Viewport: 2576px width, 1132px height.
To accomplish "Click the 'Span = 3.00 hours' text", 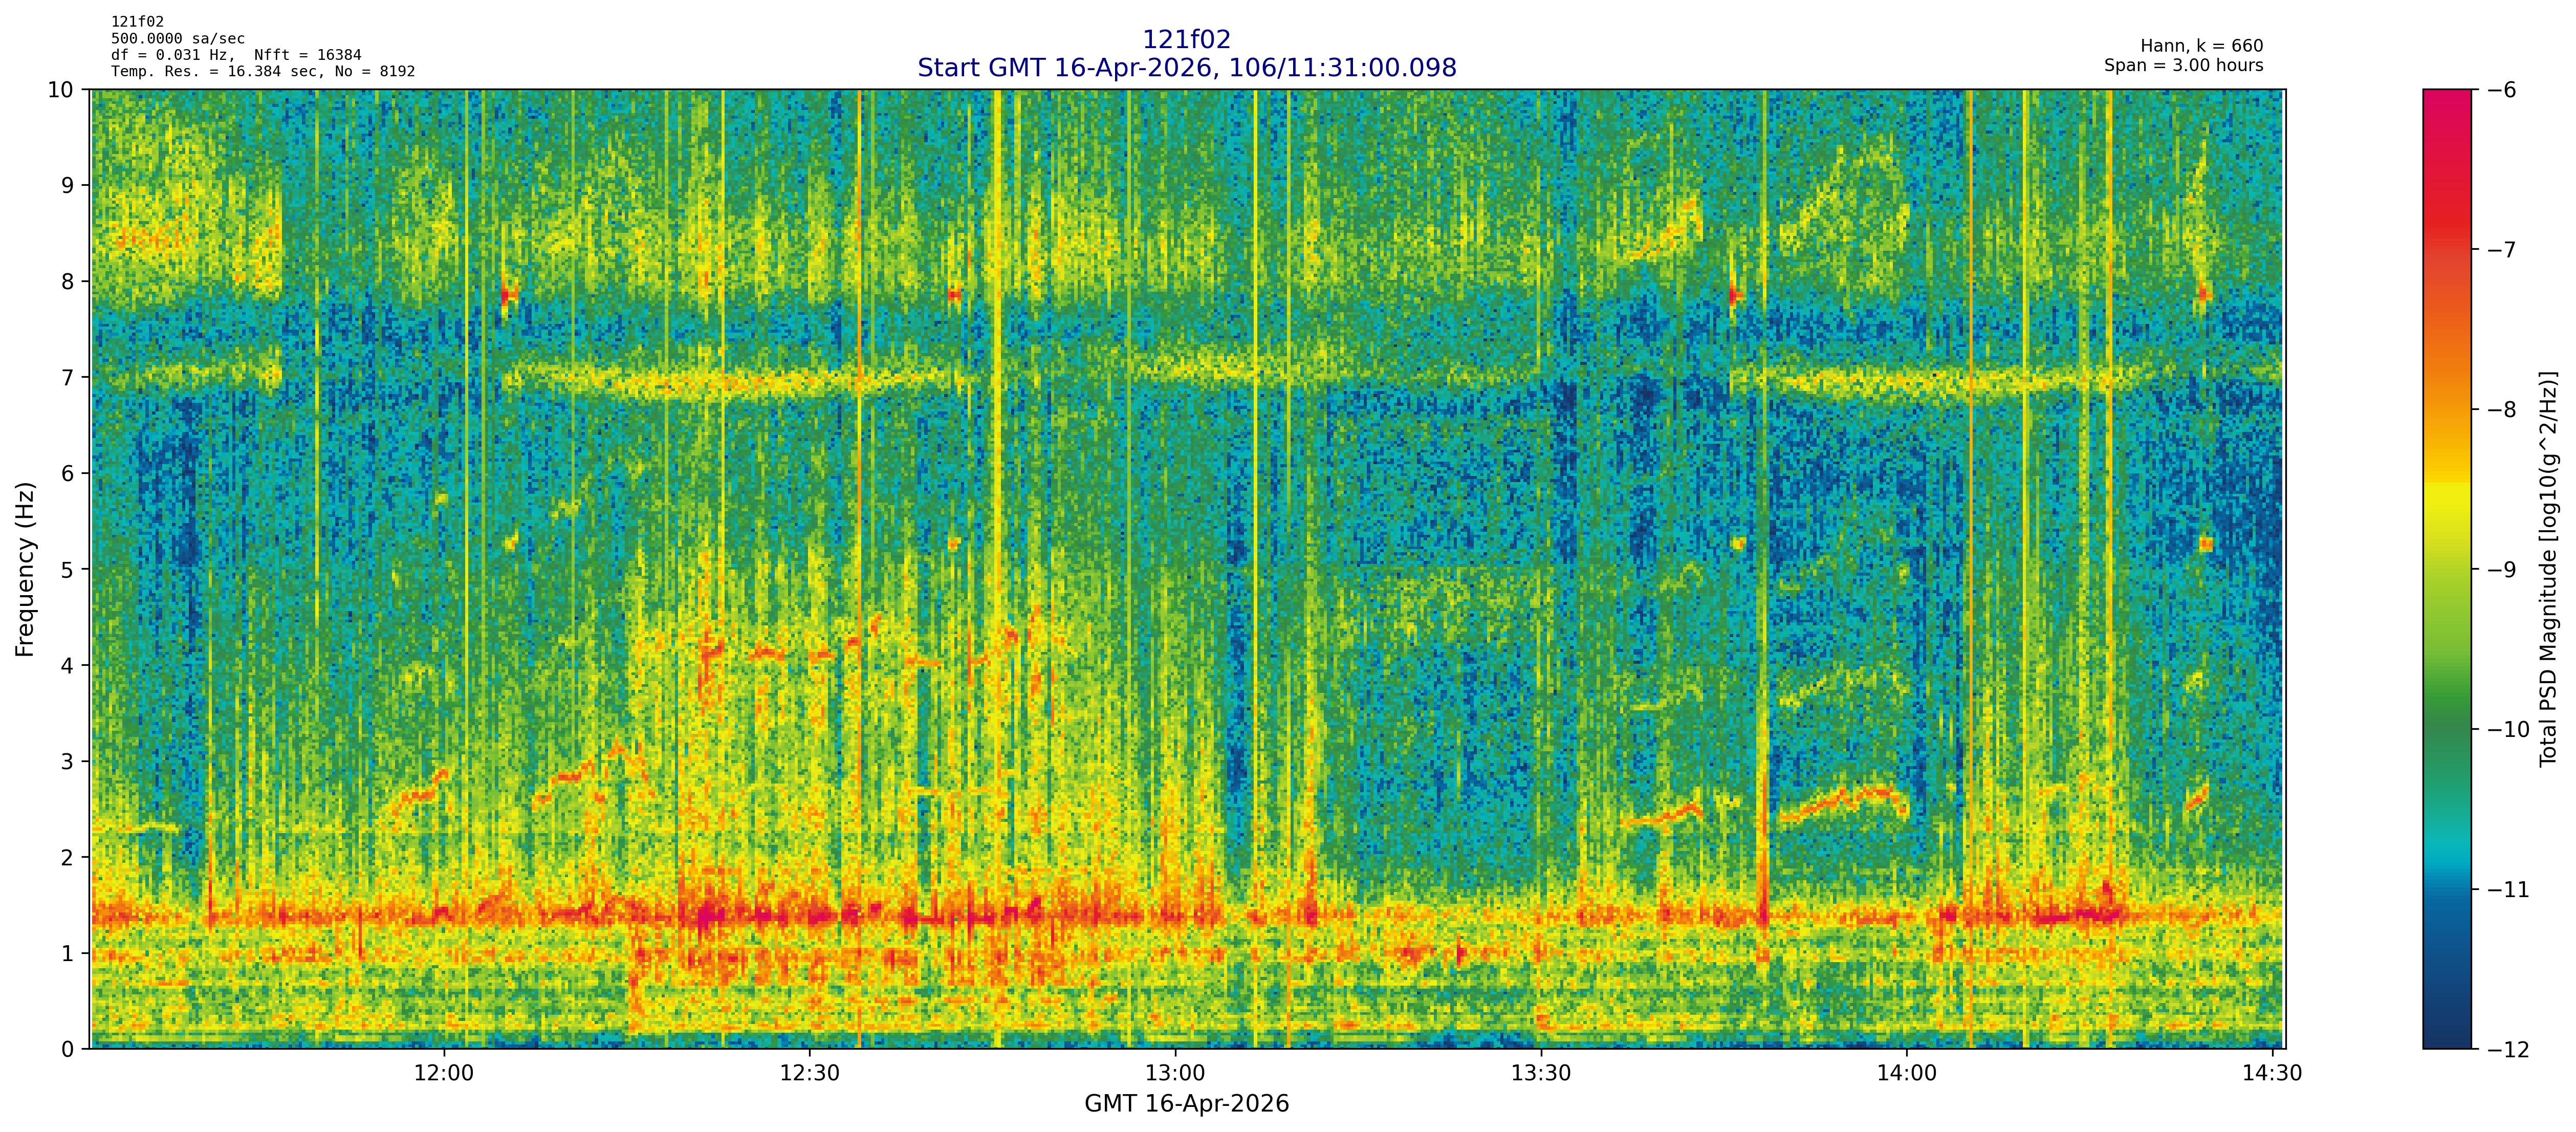I will (2183, 65).
